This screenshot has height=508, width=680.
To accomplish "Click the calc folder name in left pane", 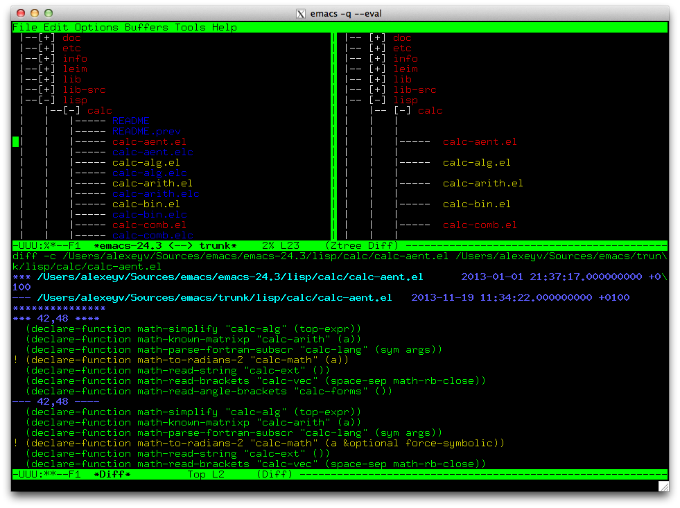I will pos(100,110).
